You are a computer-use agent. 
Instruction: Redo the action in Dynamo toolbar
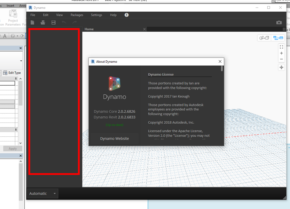74,22
